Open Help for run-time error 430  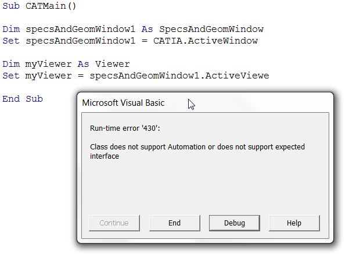pyautogui.click(x=294, y=223)
